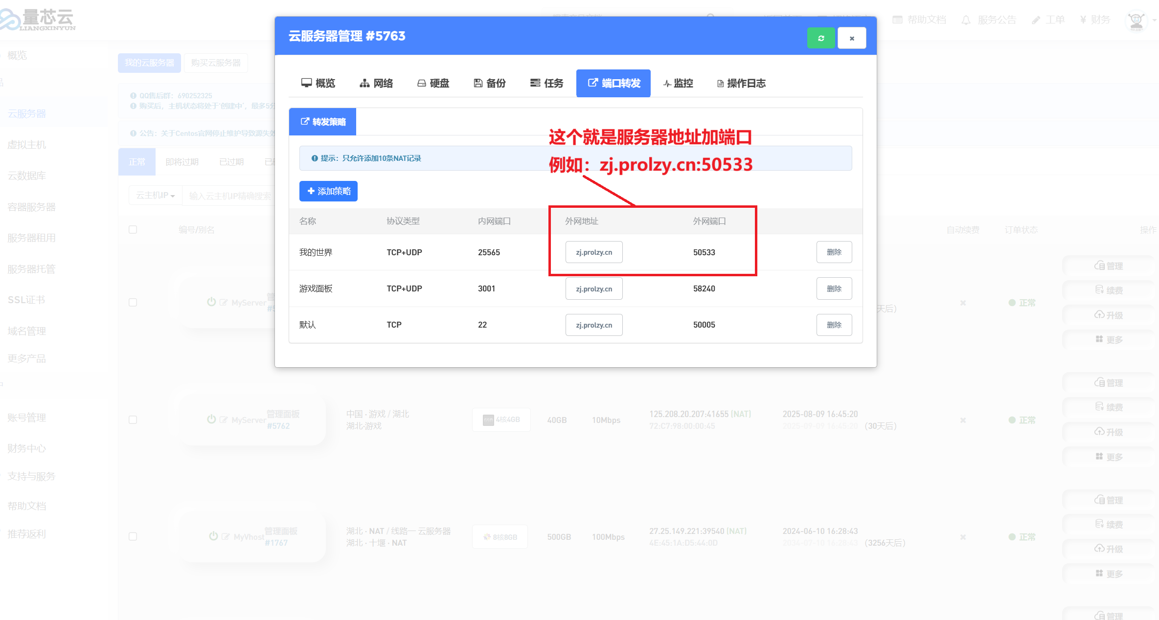Expand the account menu arrow beside avatar

click(x=1154, y=21)
